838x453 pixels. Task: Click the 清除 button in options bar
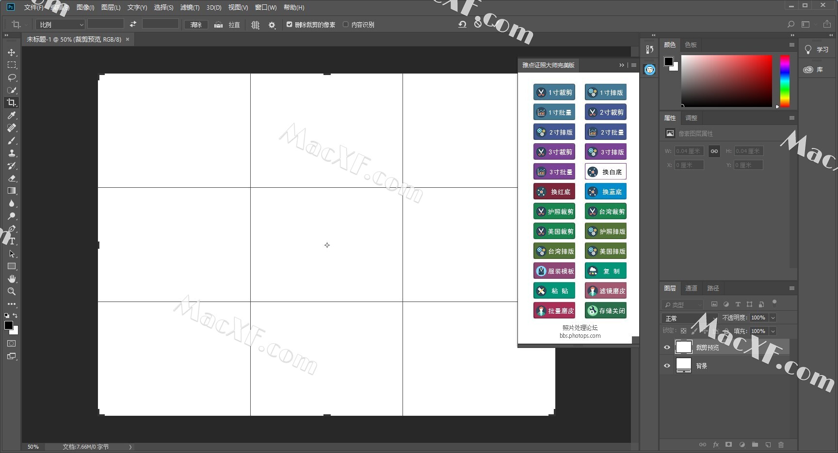[x=196, y=25]
